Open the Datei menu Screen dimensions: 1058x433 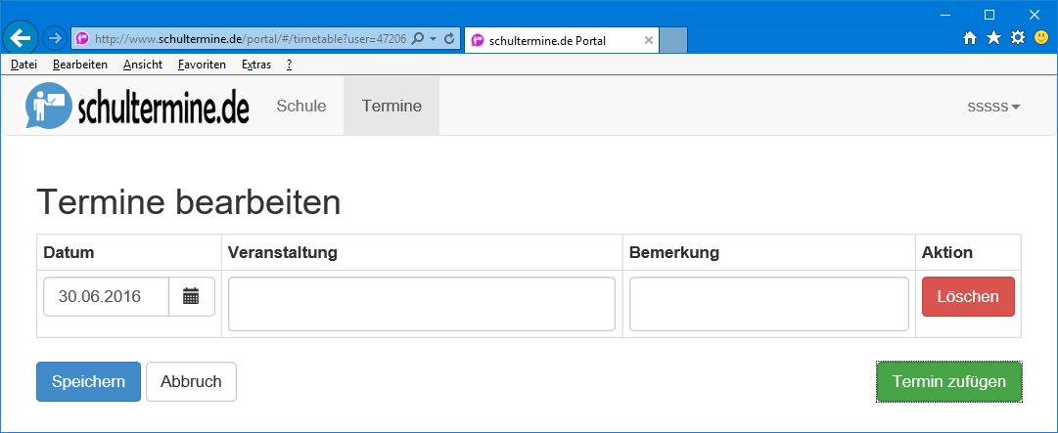pyautogui.click(x=23, y=65)
